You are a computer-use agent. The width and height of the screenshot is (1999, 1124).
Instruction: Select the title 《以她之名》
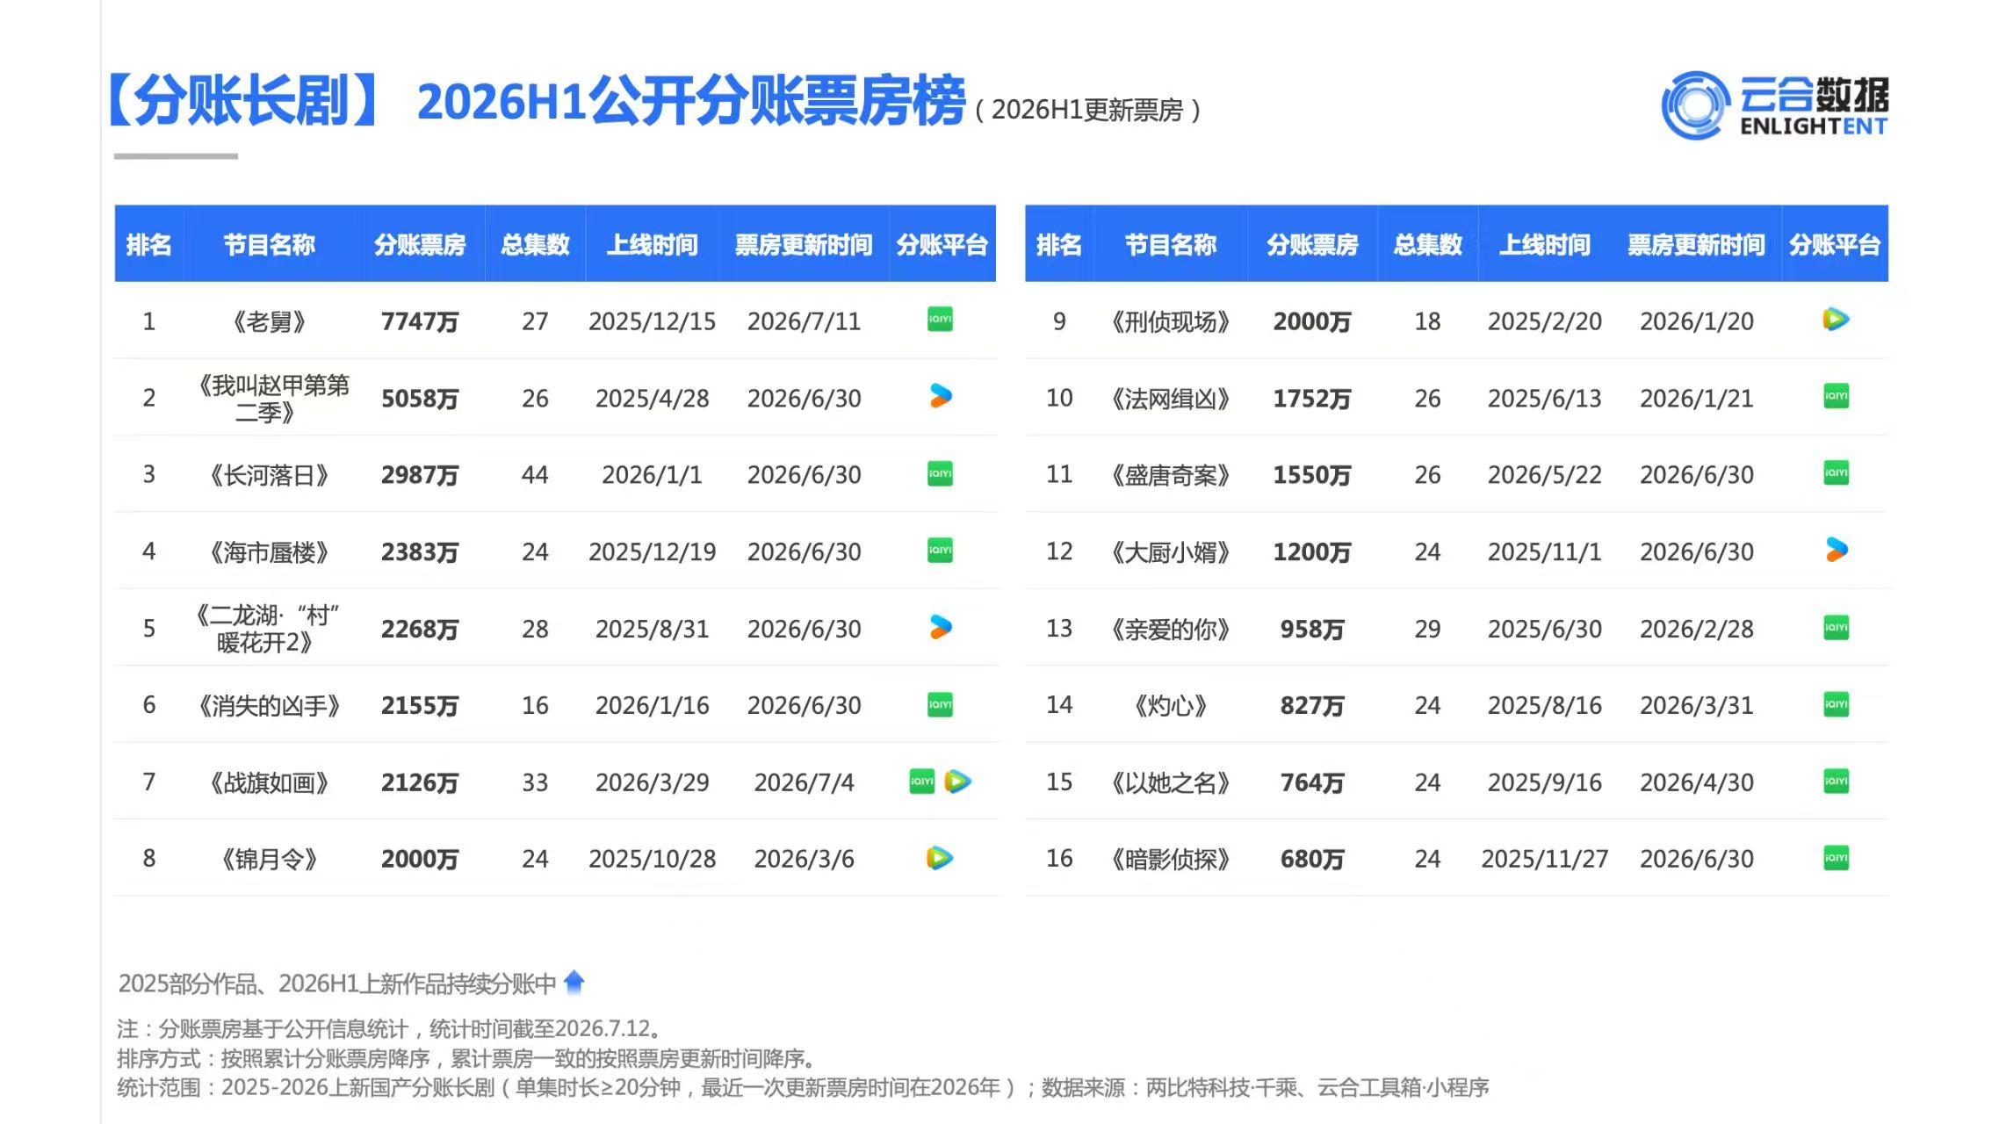coord(1171,782)
